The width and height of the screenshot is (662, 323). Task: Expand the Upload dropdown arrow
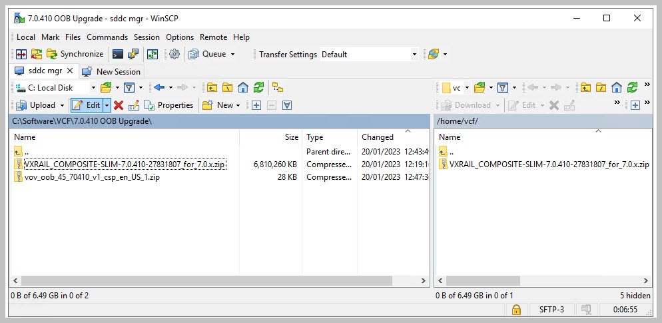pos(62,105)
